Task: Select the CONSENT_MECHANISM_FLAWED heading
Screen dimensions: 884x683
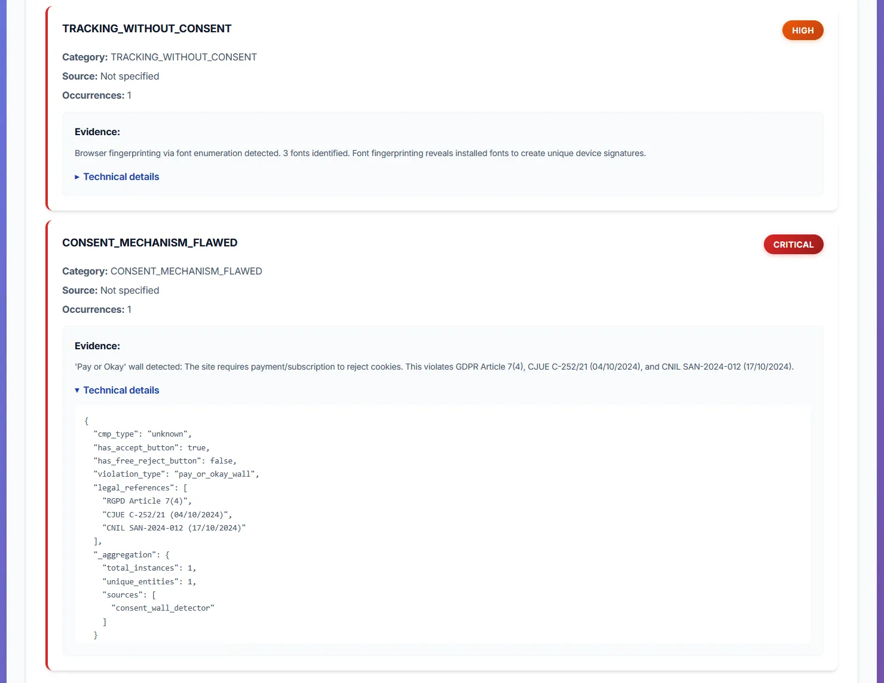Action: coord(150,242)
